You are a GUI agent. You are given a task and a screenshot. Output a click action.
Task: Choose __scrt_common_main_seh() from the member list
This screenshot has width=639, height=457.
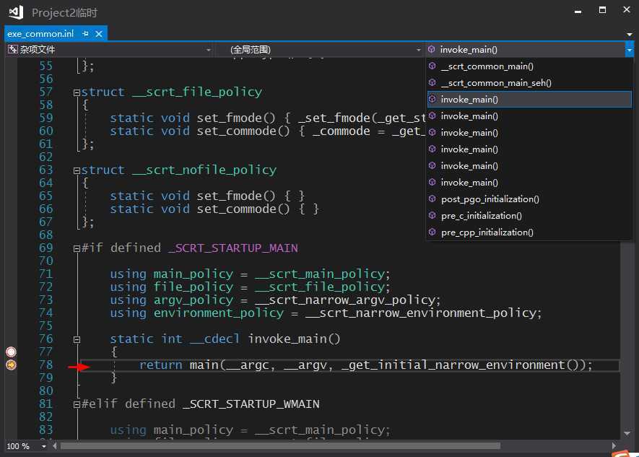(x=529, y=83)
